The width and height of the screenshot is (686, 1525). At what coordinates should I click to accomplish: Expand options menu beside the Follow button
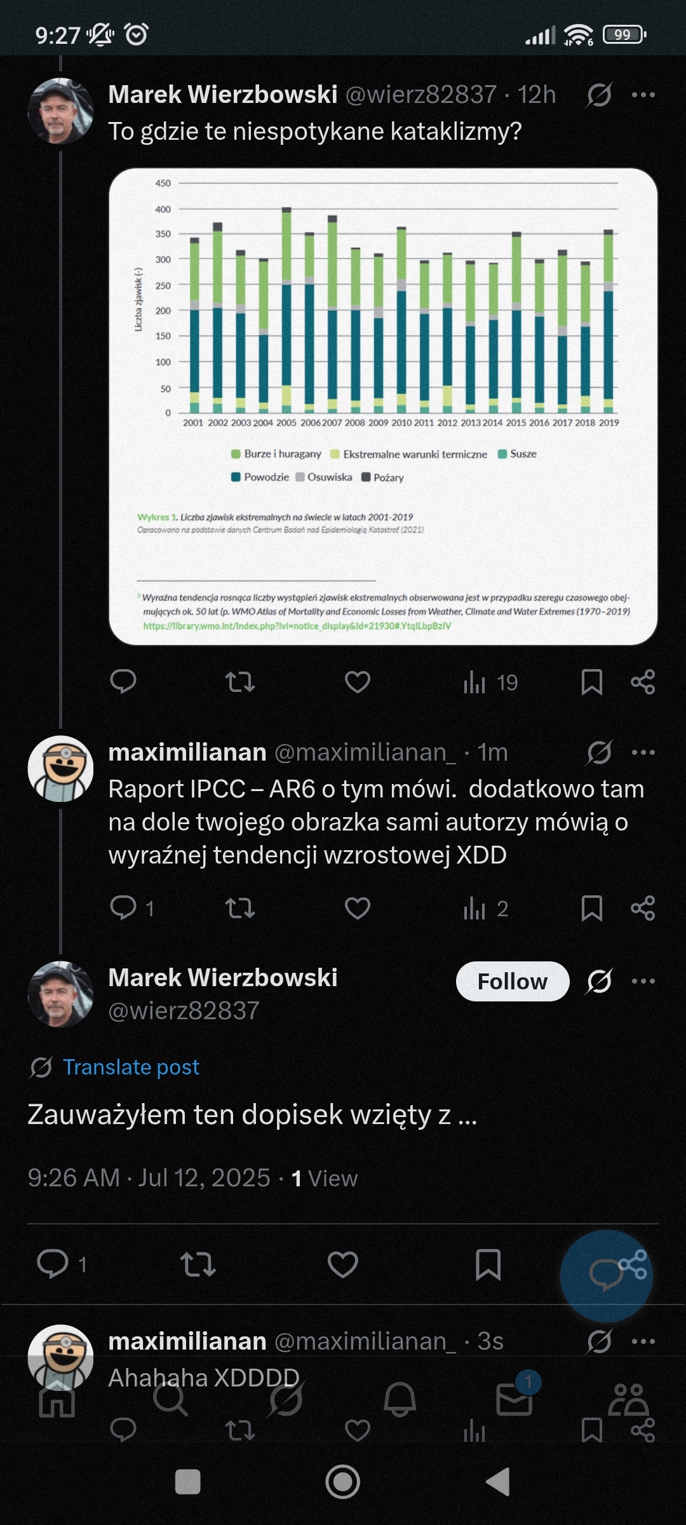pos(643,981)
